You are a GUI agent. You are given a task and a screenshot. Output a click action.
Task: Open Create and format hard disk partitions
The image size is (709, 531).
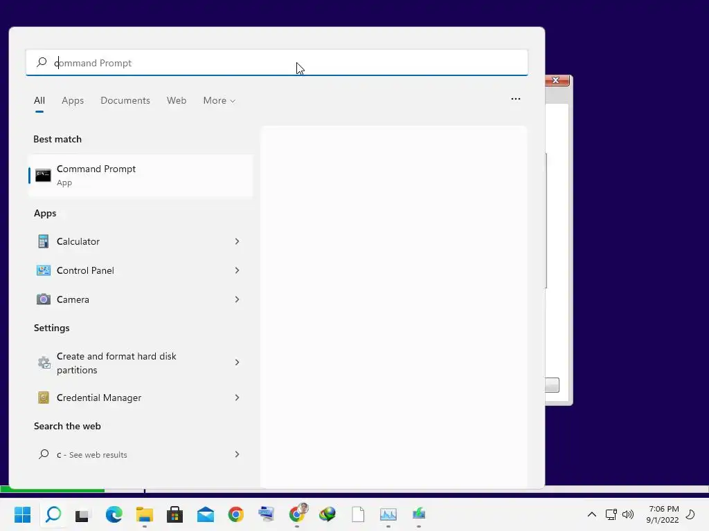[141, 362]
